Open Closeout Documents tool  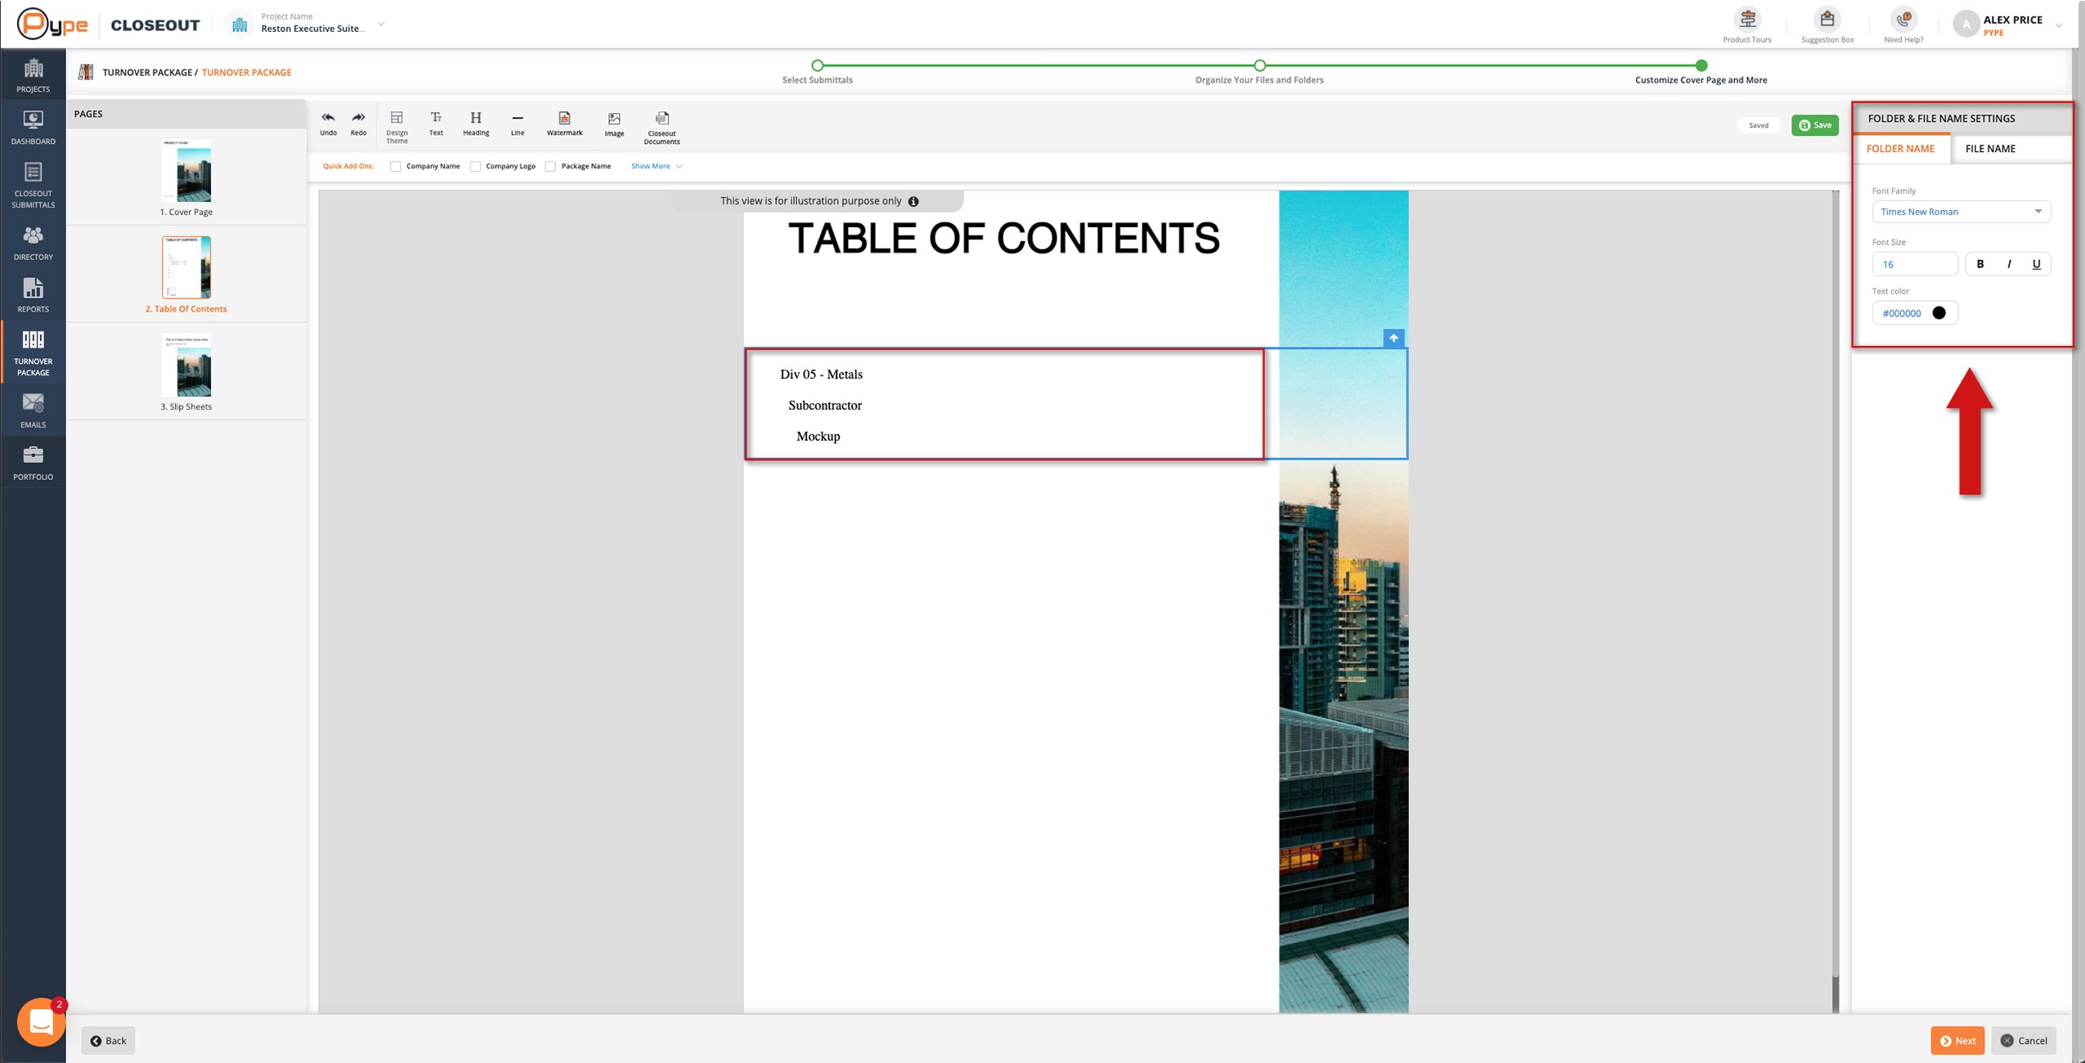[661, 127]
